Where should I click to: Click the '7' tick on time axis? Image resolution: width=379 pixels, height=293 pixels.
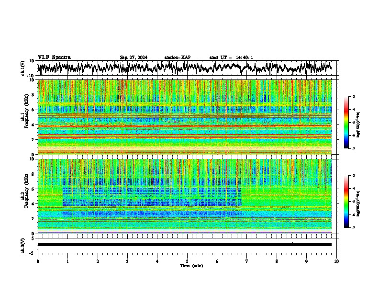click(247, 261)
